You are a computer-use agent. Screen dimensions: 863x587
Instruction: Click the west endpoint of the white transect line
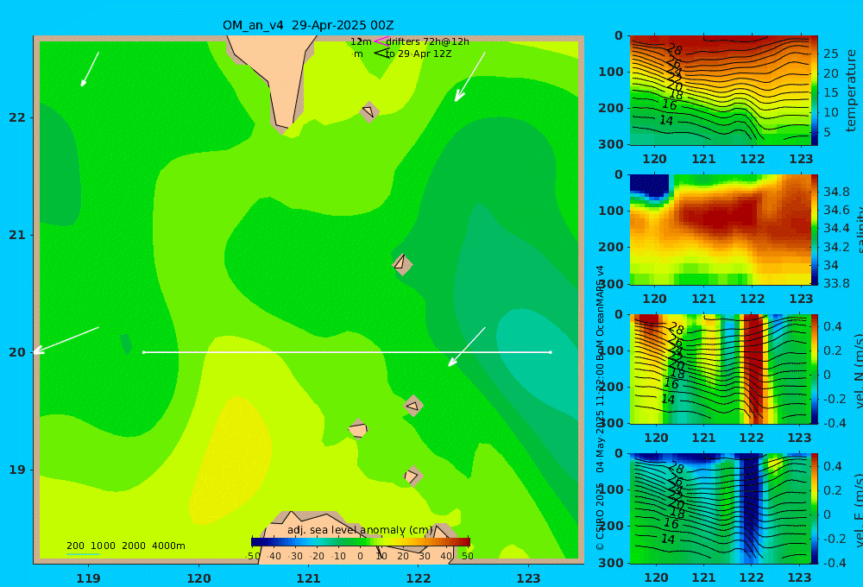coord(143,352)
